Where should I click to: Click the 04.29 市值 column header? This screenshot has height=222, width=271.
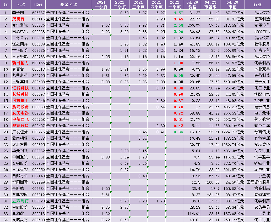pyautogui.click(x=232, y=4)
